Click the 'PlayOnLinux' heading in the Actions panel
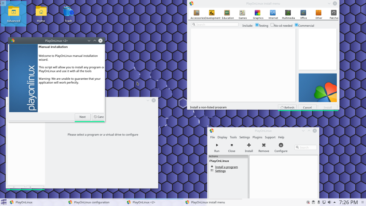This screenshot has height=206, width=366. point(219,161)
